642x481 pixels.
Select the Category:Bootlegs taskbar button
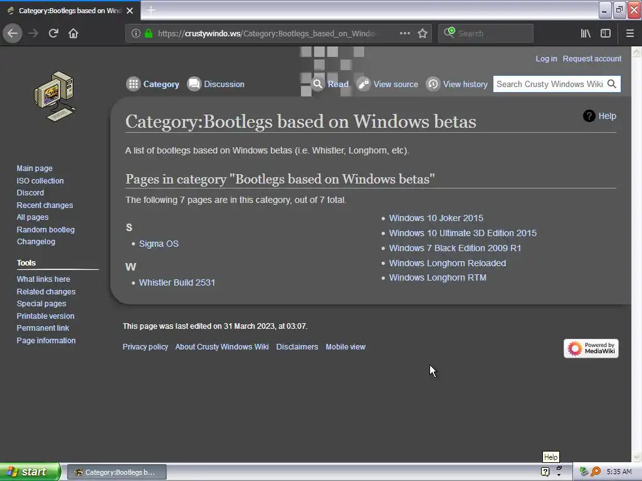coord(117,472)
